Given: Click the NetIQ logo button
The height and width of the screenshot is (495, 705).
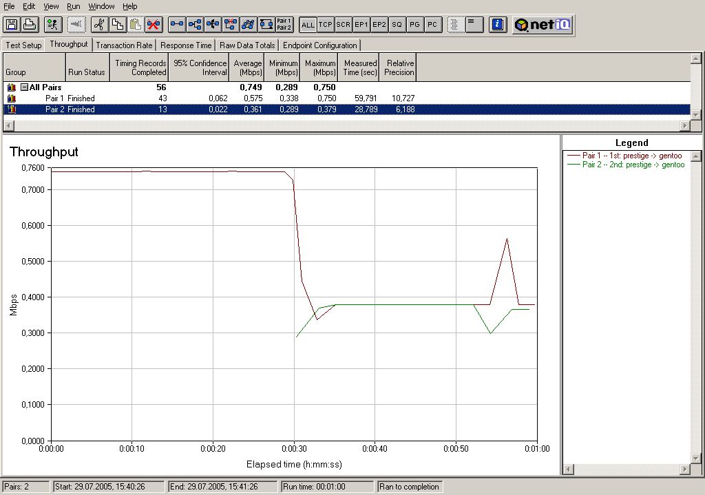Looking at the screenshot, I should coord(543,24).
